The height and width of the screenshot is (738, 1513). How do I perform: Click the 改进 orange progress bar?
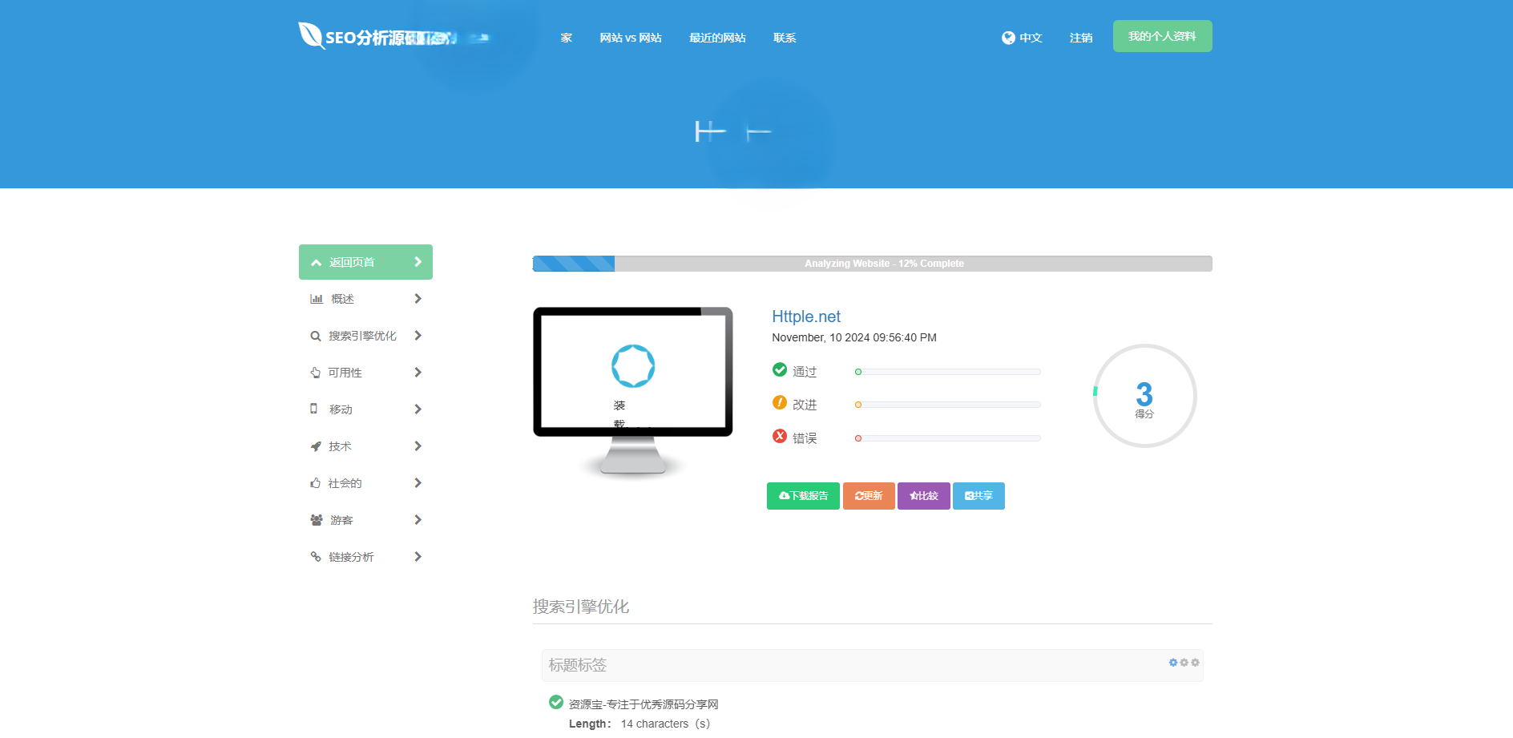[x=947, y=405]
